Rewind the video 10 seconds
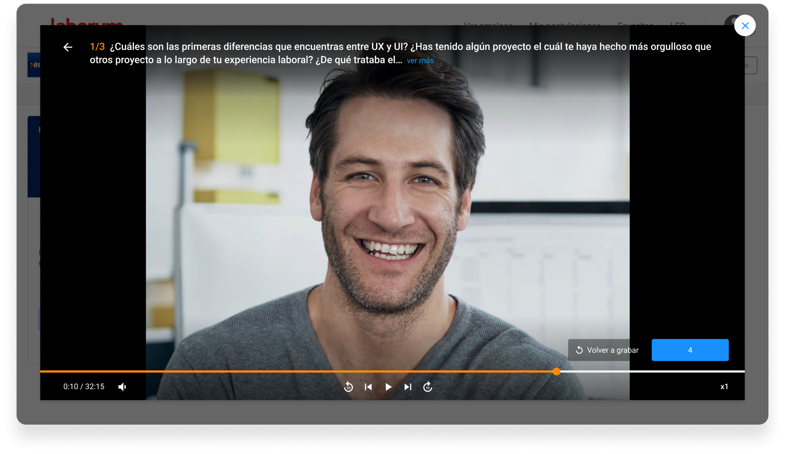The image size is (785, 454). click(x=348, y=387)
